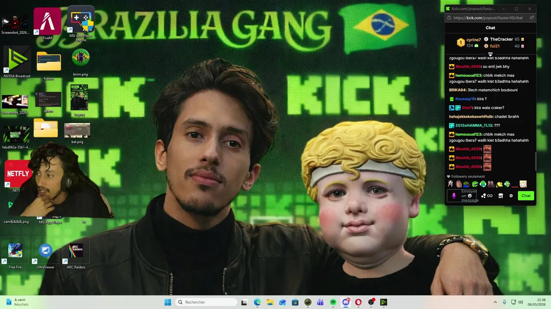Open Task View on taskbar
551x309 pixels.
[244, 302]
